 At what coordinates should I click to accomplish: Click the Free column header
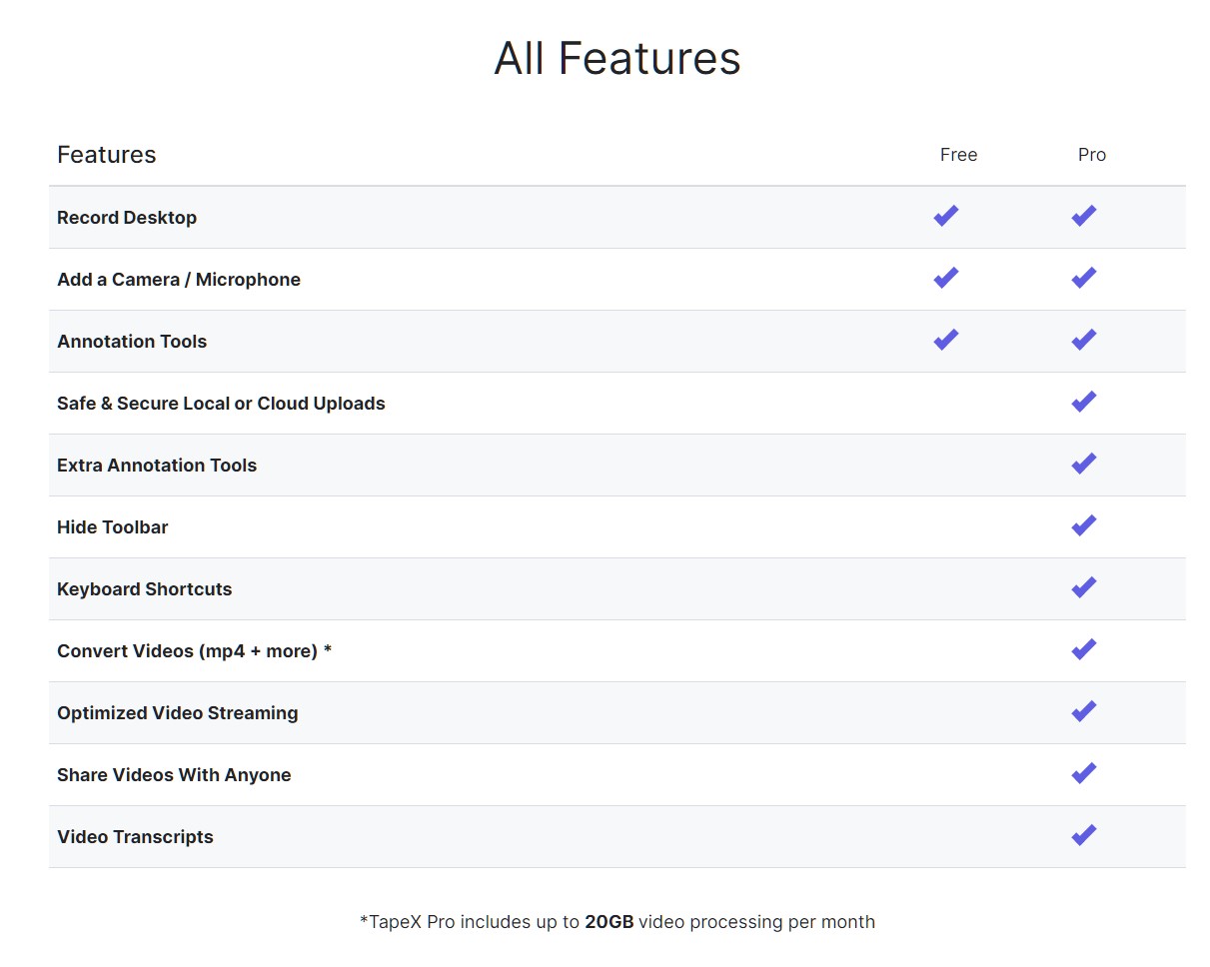click(958, 155)
